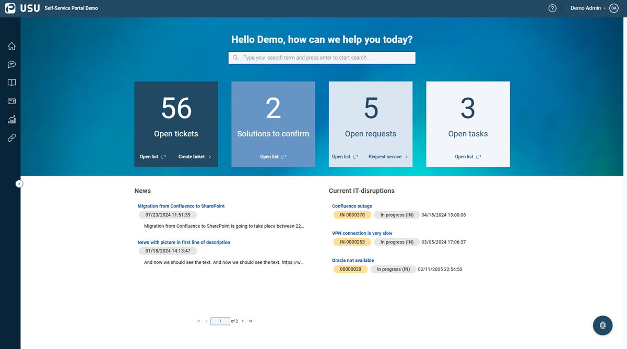Click the search magnifier icon

235,58
